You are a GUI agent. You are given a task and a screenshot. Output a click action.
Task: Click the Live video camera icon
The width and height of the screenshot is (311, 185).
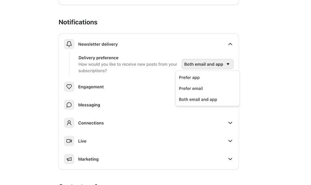[x=69, y=141]
